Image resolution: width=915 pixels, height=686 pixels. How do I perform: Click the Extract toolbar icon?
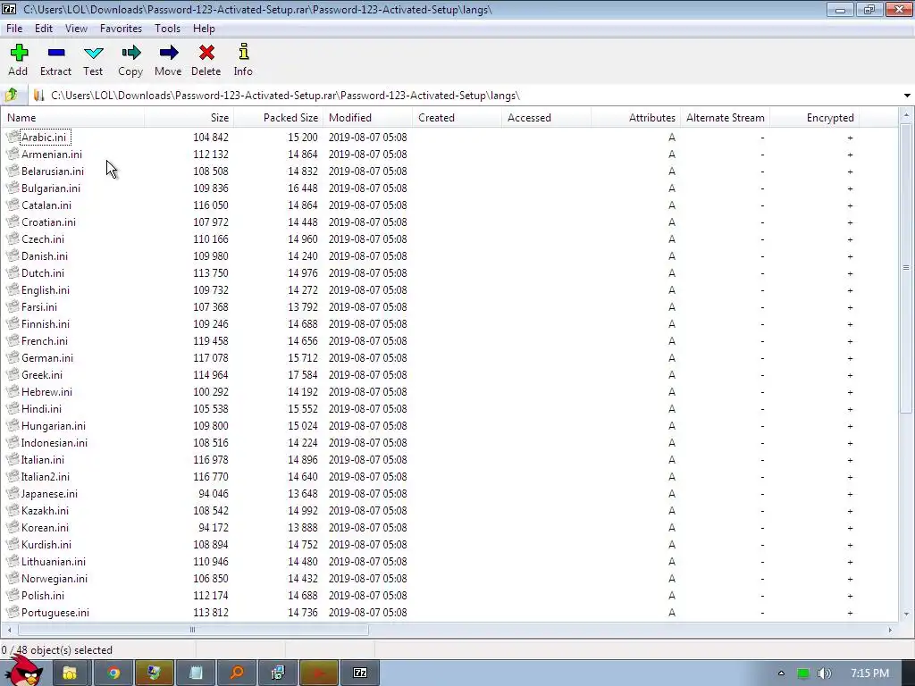[56, 53]
